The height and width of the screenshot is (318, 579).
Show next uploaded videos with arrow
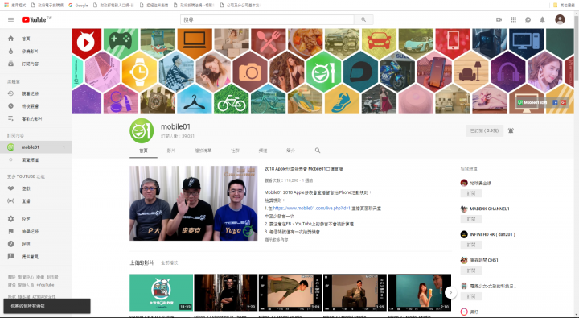tap(450, 292)
